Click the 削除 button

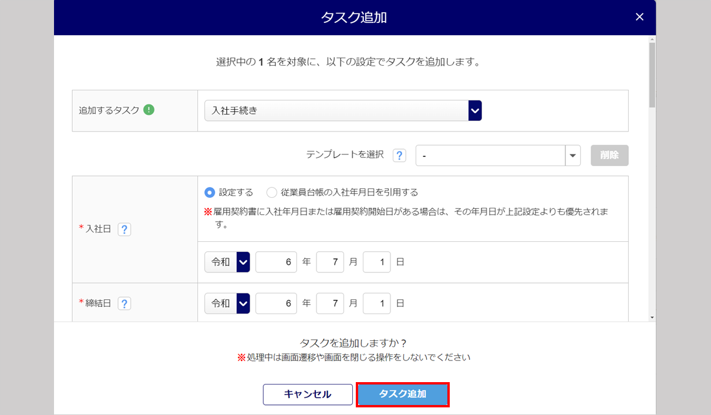tap(609, 156)
